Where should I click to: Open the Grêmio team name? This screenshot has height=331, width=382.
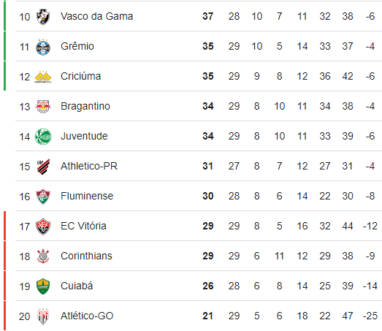pyautogui.click(x=77, y=46)
